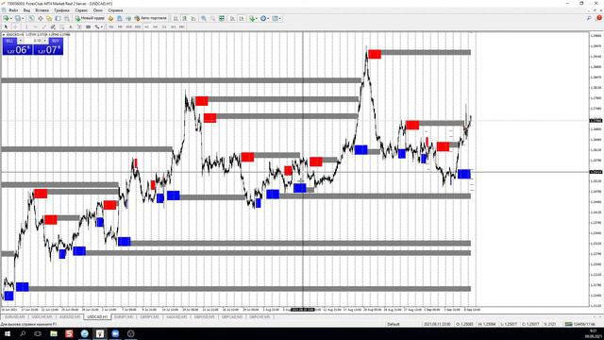Expand the arrows objects dropdown
604x340 pixels.
[101, 27]
